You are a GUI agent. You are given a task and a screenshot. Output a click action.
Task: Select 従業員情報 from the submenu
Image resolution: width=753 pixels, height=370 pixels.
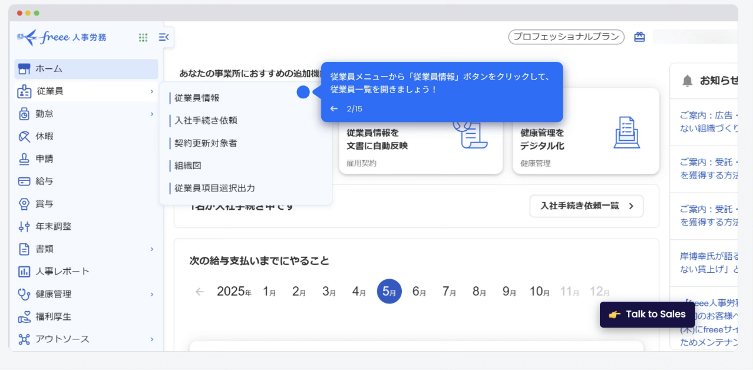click(197, 98)
